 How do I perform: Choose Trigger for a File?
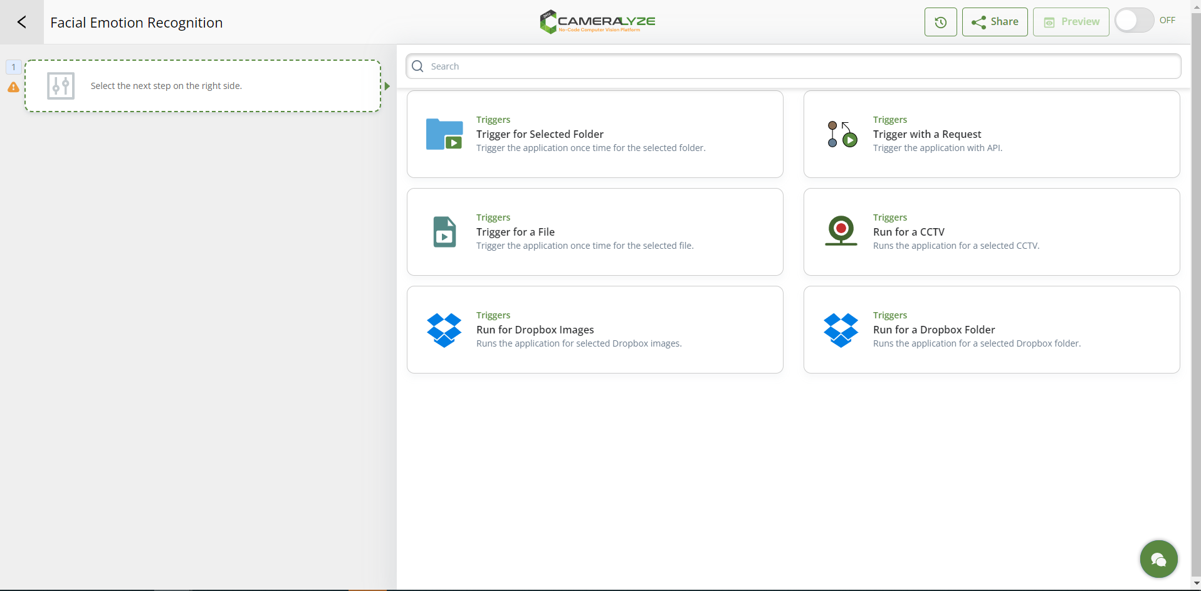click(x=595, y=232)
